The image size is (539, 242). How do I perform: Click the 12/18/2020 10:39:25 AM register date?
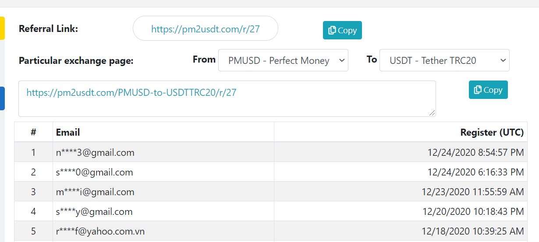[472, 231]
